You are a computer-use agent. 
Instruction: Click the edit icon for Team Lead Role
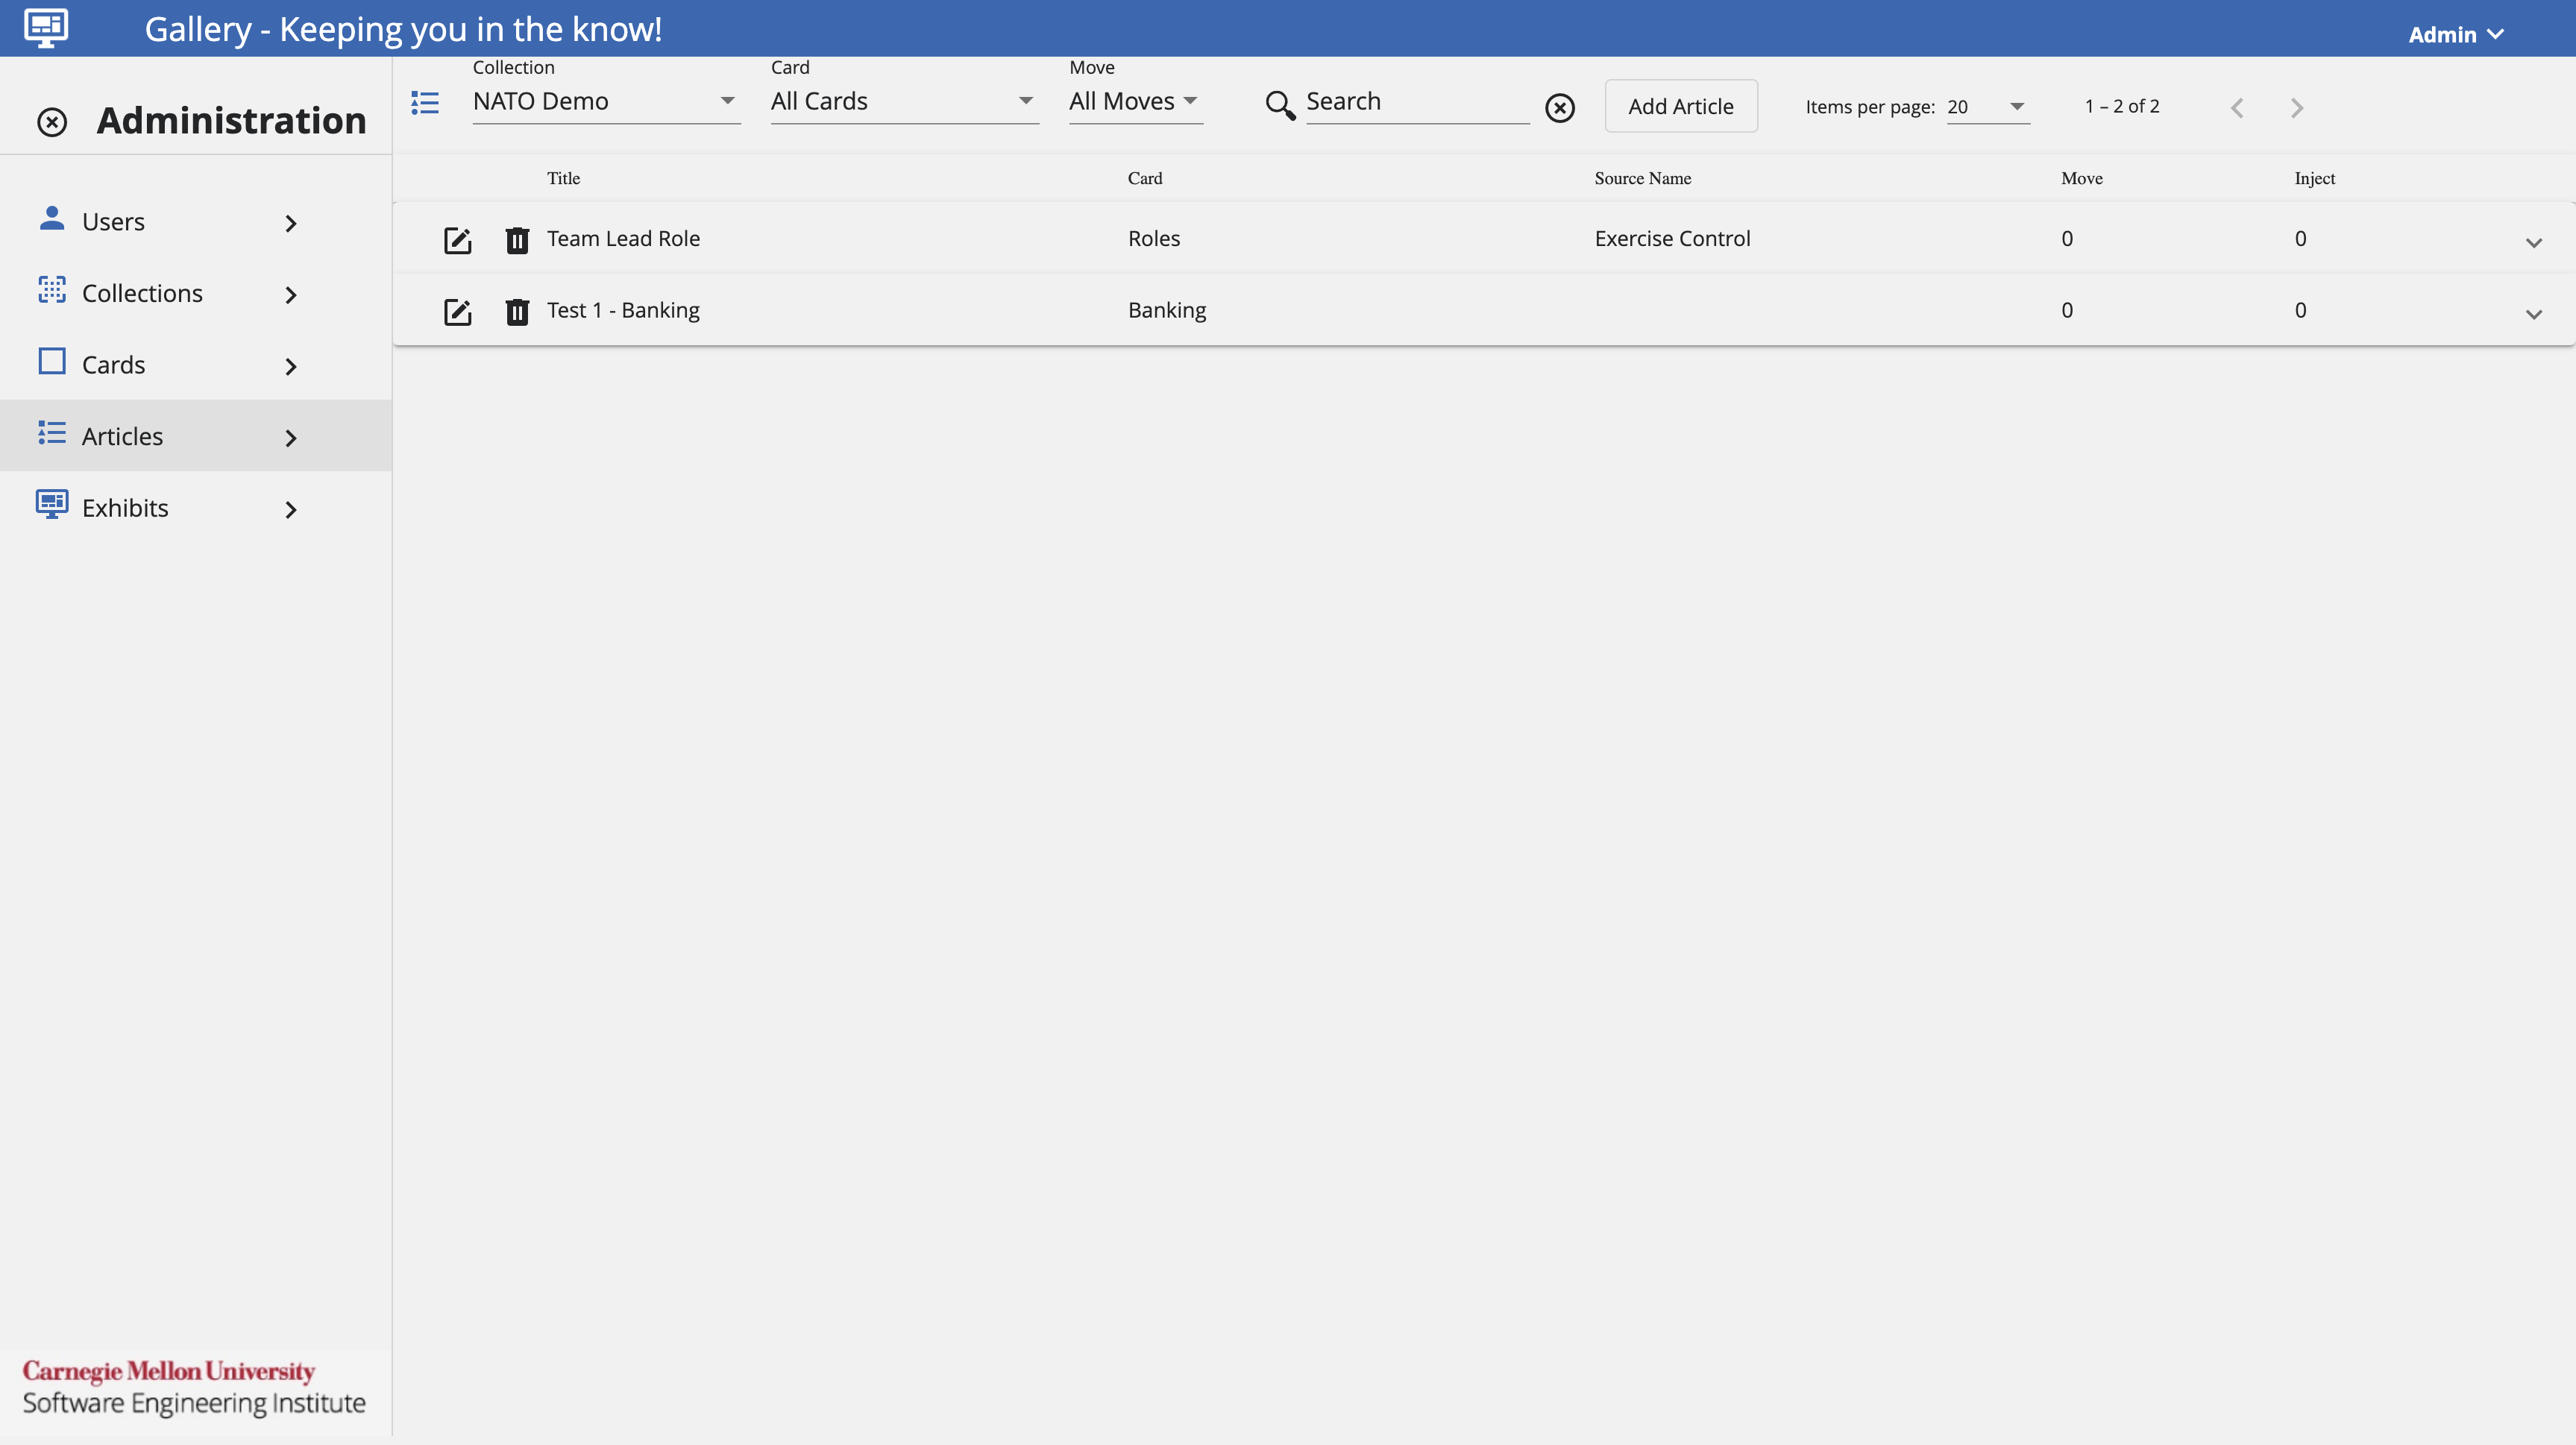(x=456, y=237)
